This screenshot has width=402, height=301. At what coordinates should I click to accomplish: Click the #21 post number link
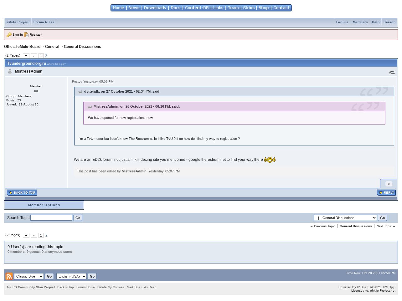[392, 72]
